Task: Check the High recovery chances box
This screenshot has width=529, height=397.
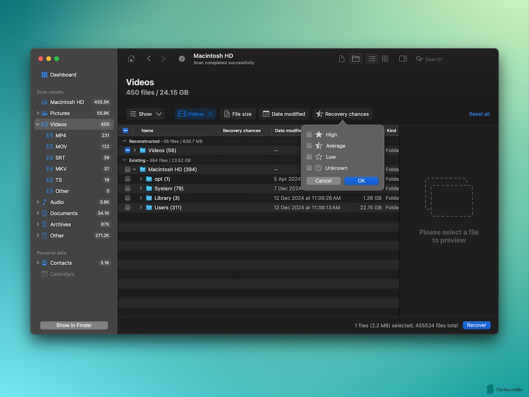Action: [309, 134]
